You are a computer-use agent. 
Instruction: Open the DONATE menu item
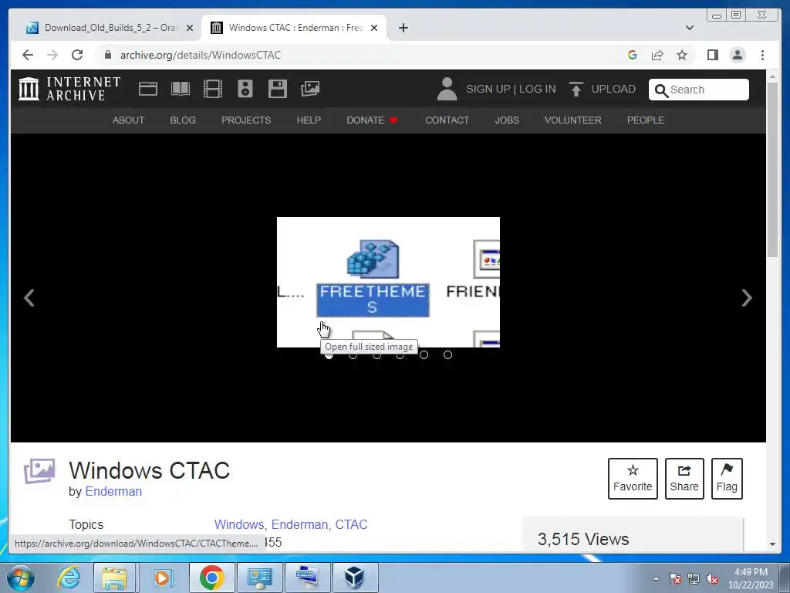click(373, 120)
